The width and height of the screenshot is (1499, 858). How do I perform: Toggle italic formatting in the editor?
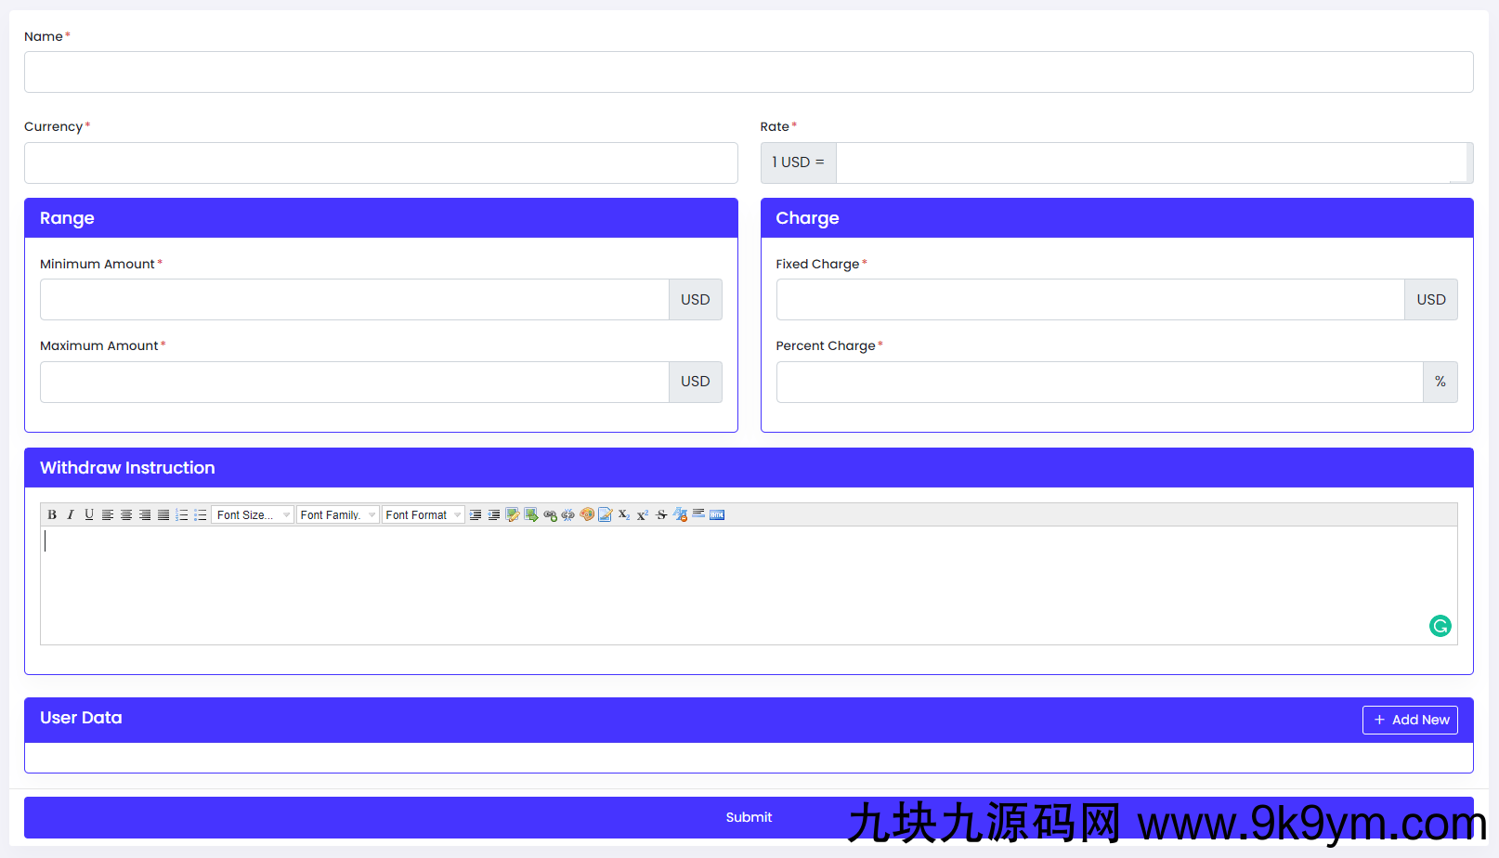pyautogui.click(x=71, y=515)
